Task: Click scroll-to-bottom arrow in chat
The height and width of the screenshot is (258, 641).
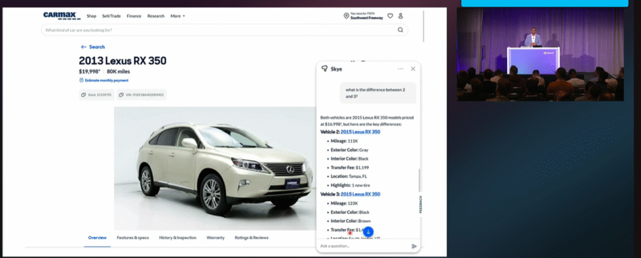Action: [368, 232]
